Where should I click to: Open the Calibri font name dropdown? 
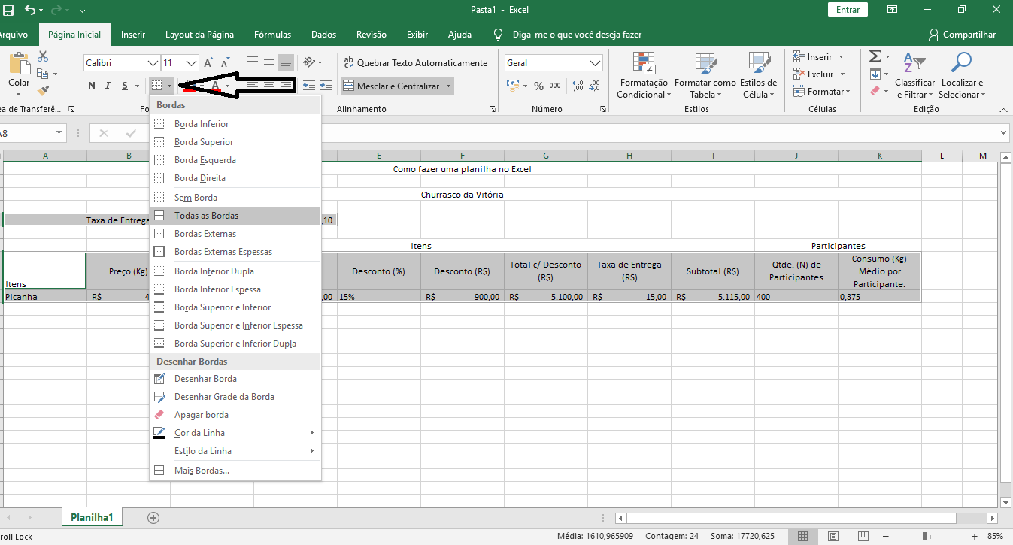153,63
